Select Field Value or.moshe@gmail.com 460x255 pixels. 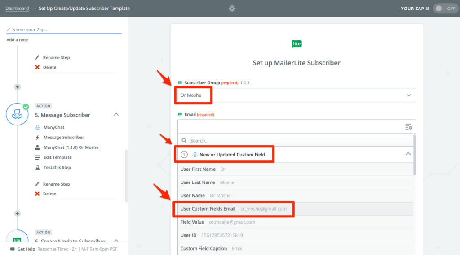(x=296, y=222)
